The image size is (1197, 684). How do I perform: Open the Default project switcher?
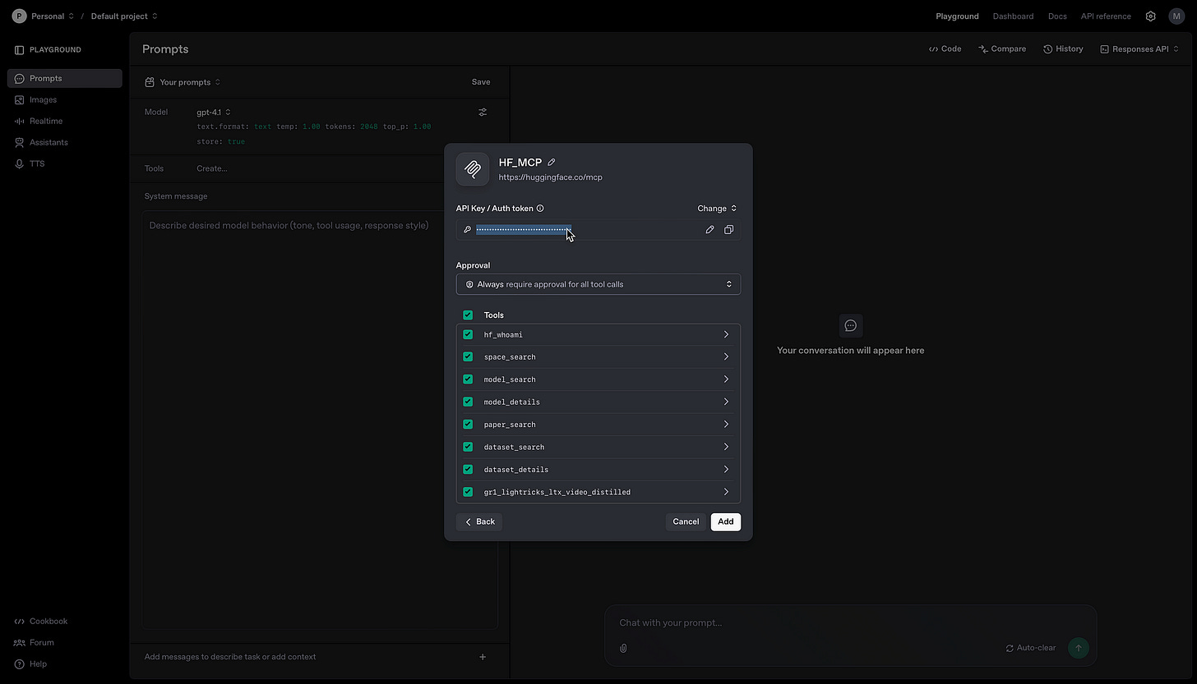[124, 16]
